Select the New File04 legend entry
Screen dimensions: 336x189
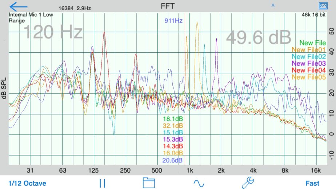tap(309, 70)
